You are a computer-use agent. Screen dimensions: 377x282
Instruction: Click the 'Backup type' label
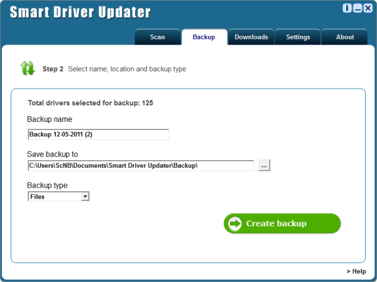[47, 185]
